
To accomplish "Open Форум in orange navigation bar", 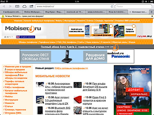I will pyautogui.click(x=132, y=42).
